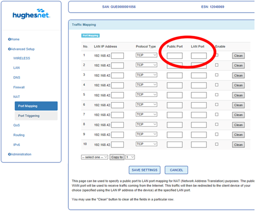
Task: Select Port Triggering under NAT
Action: pos(29,115)
